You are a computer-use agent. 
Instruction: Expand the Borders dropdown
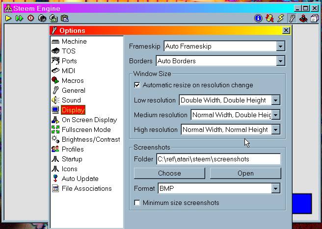tap(280, 61)
